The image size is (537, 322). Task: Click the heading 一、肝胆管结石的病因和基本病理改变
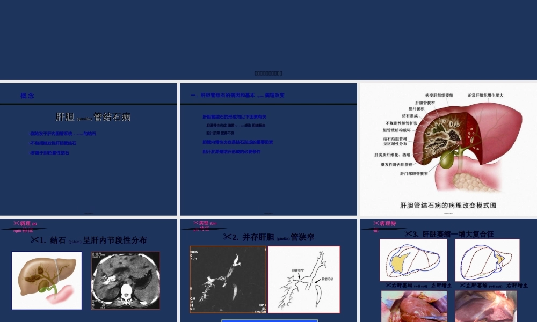(237, 96)
